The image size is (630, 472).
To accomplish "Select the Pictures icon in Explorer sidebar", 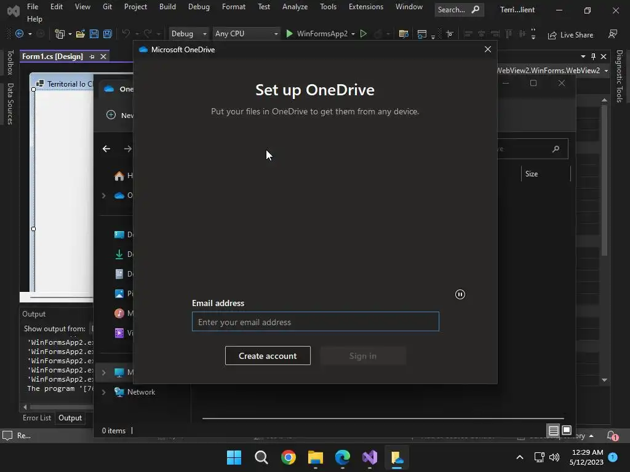I will tap(119, 293).
